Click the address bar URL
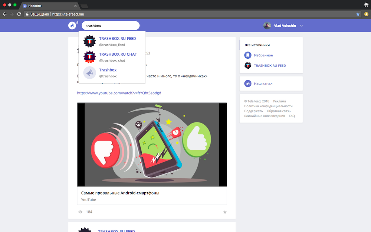The image size is (371, 232). pyautogui.click(x=68, y=14)
